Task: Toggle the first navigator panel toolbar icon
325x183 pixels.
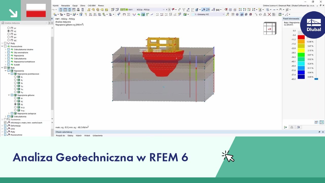Action: [x=61, y=10]
